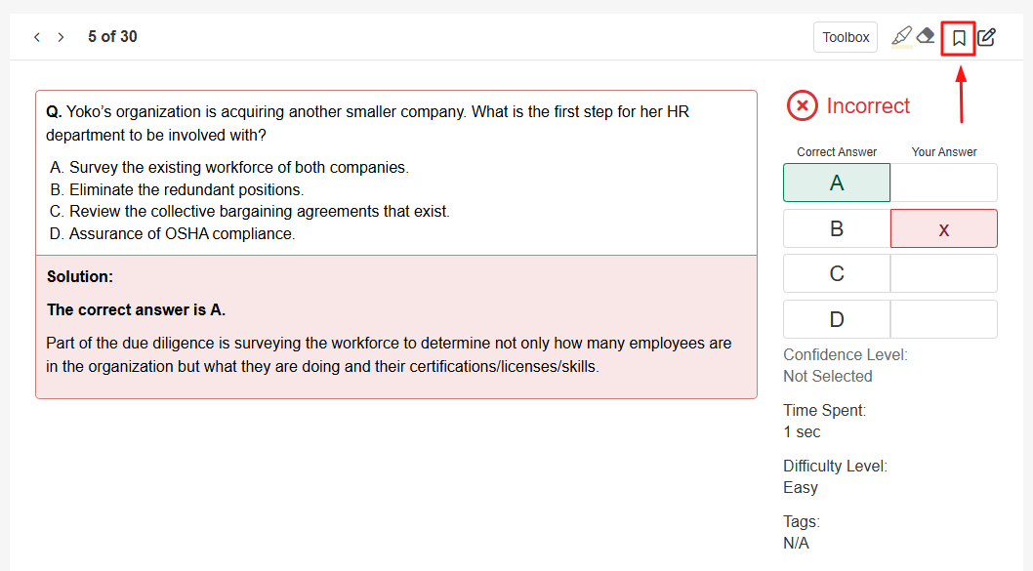Screen dimensions: 1033x571
Task: Bookmark this question
Action: click(959, 38)
